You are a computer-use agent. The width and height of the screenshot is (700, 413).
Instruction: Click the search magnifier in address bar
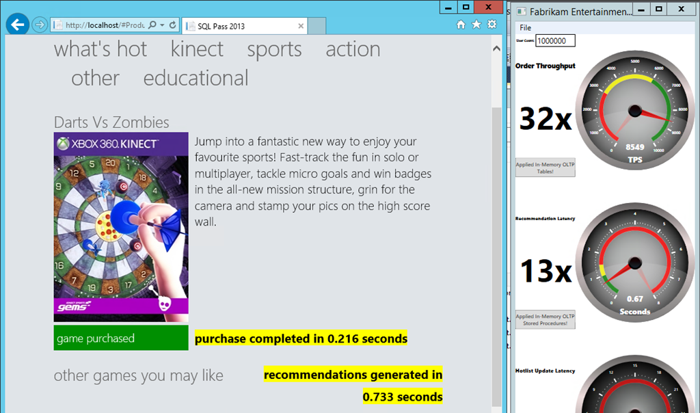[x=152, y=25]
